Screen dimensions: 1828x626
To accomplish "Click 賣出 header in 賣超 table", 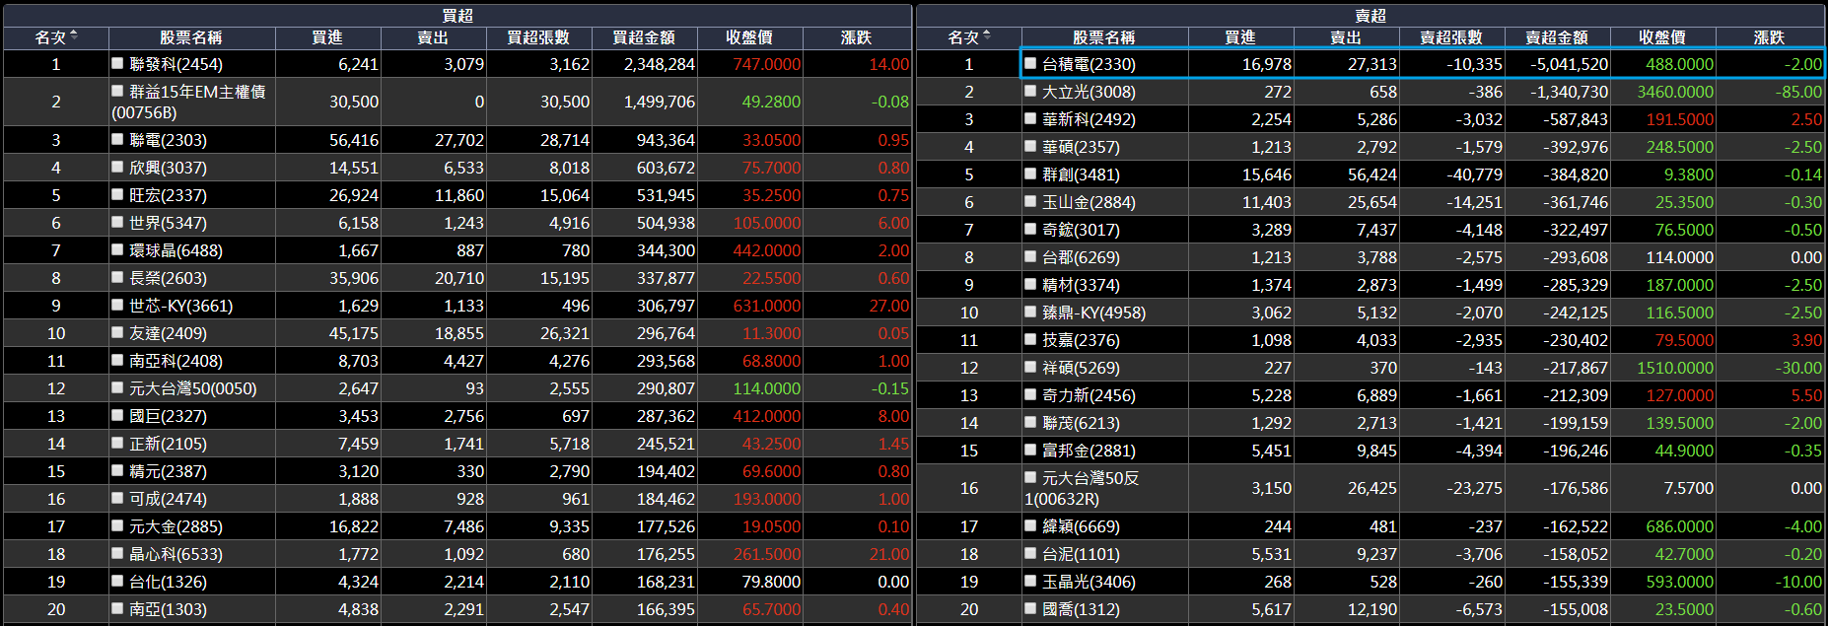I will coord(1346,37).
